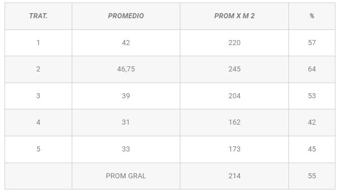The image size is (339, 193).
Task: Click the PROM X M 2 header
Action: coord(234,16)
